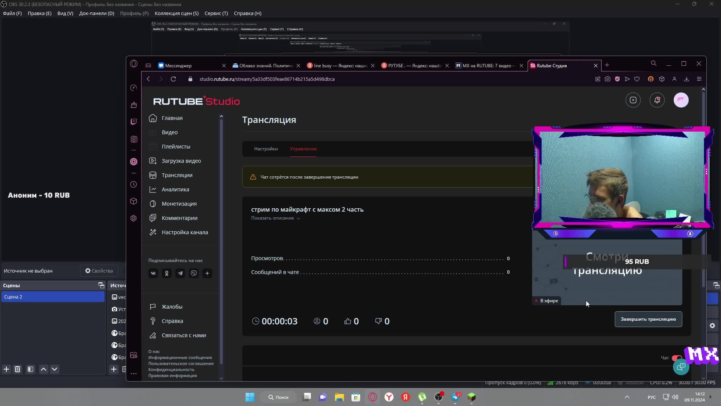Add a new source in OBS Sources panel

point(114,369)
